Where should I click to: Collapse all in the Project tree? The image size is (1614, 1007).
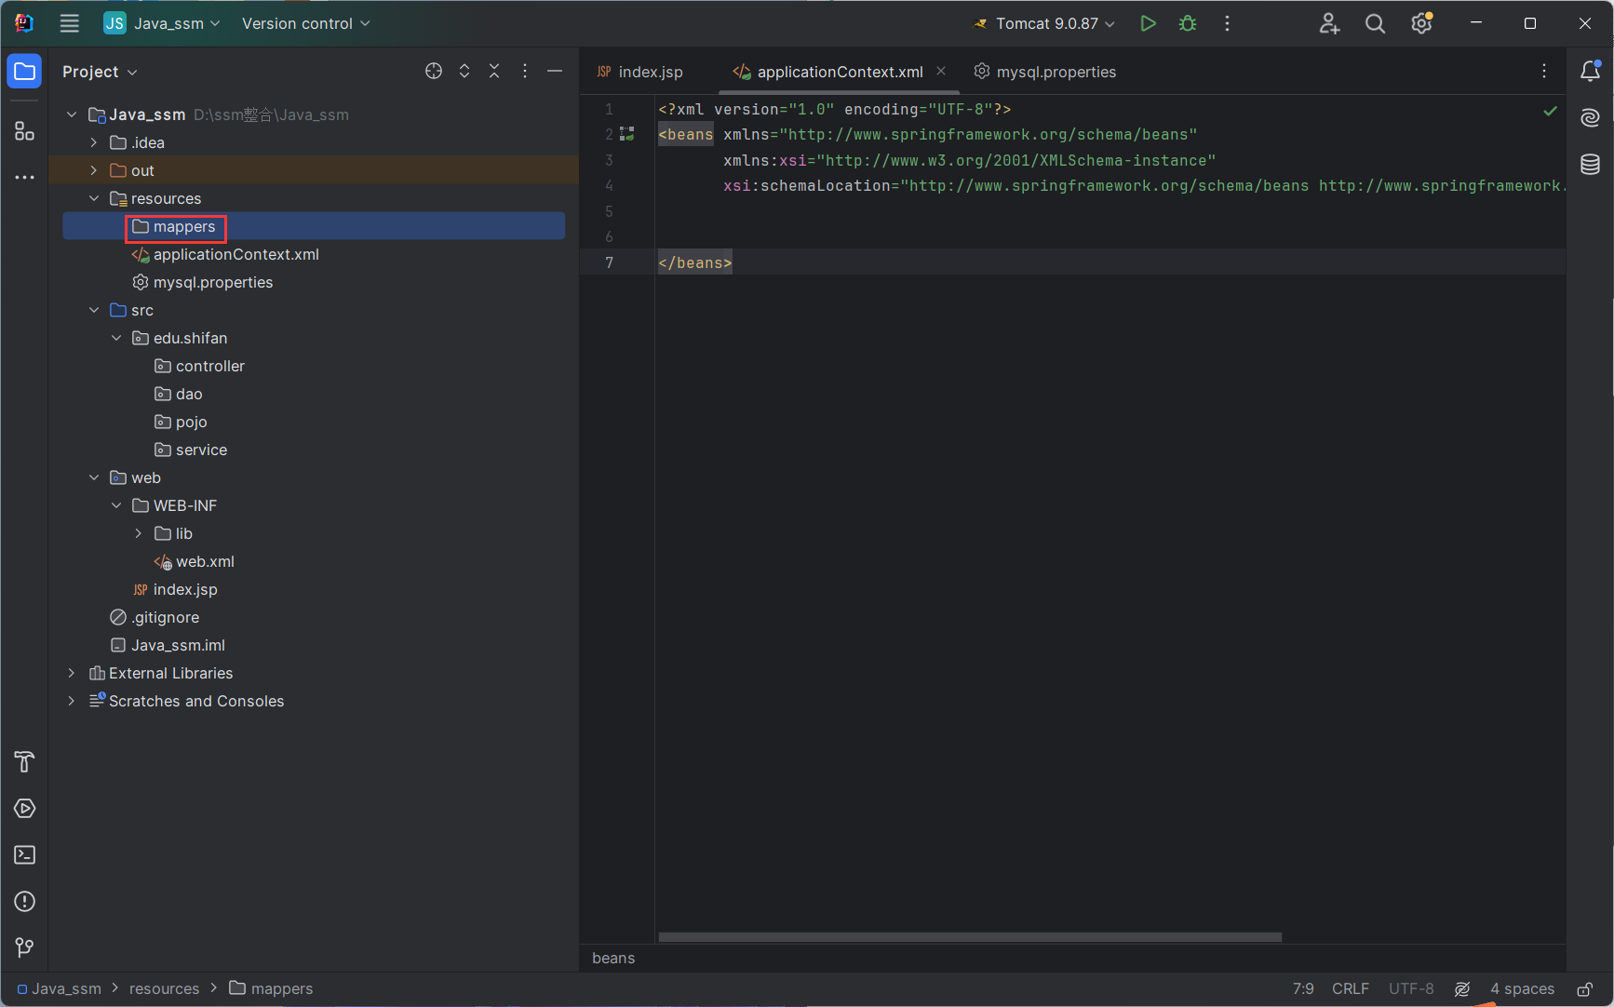(x=494, y=72)
